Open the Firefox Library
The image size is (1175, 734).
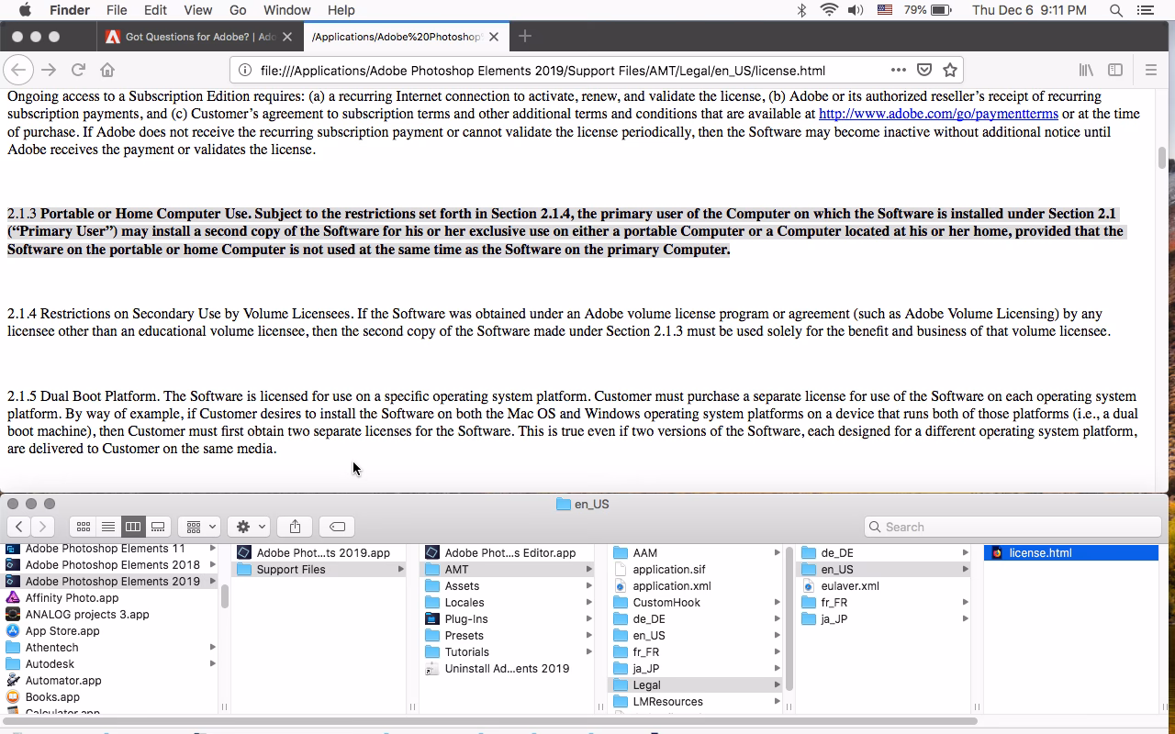(x=1086, y=70)
